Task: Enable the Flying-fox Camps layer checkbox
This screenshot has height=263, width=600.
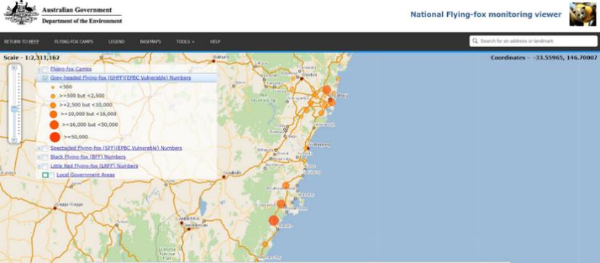Action: click(x=45, y=70)
